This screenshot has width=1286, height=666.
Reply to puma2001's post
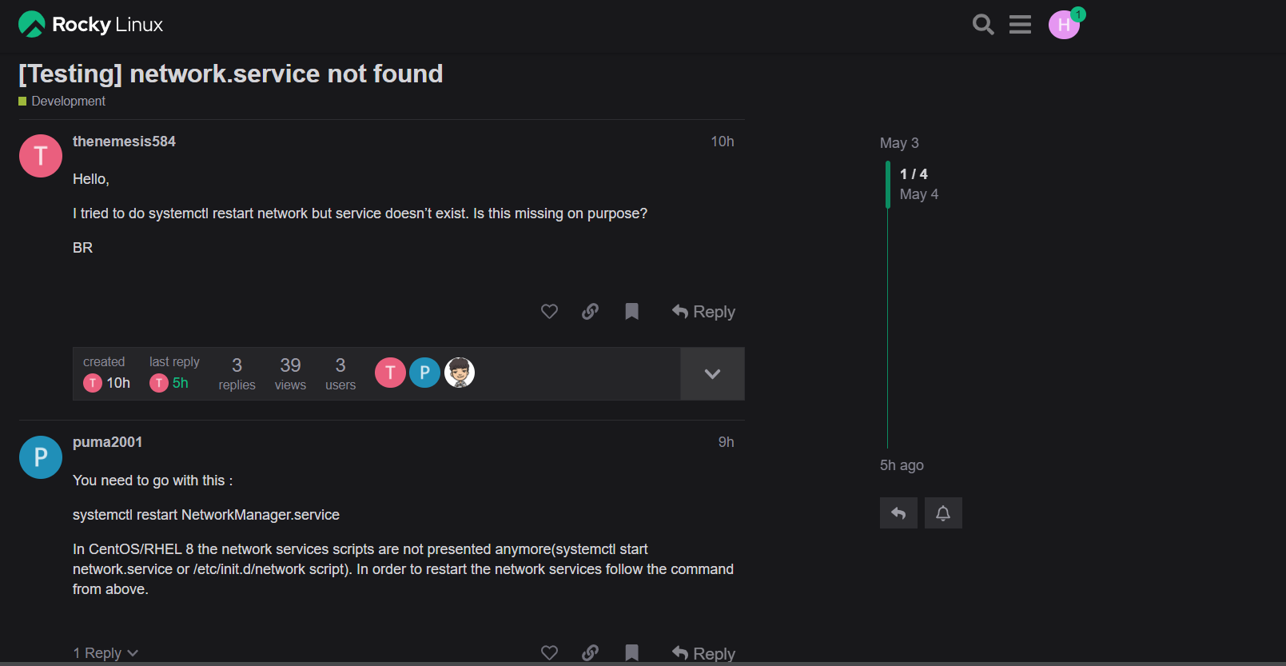coord(703,653)
